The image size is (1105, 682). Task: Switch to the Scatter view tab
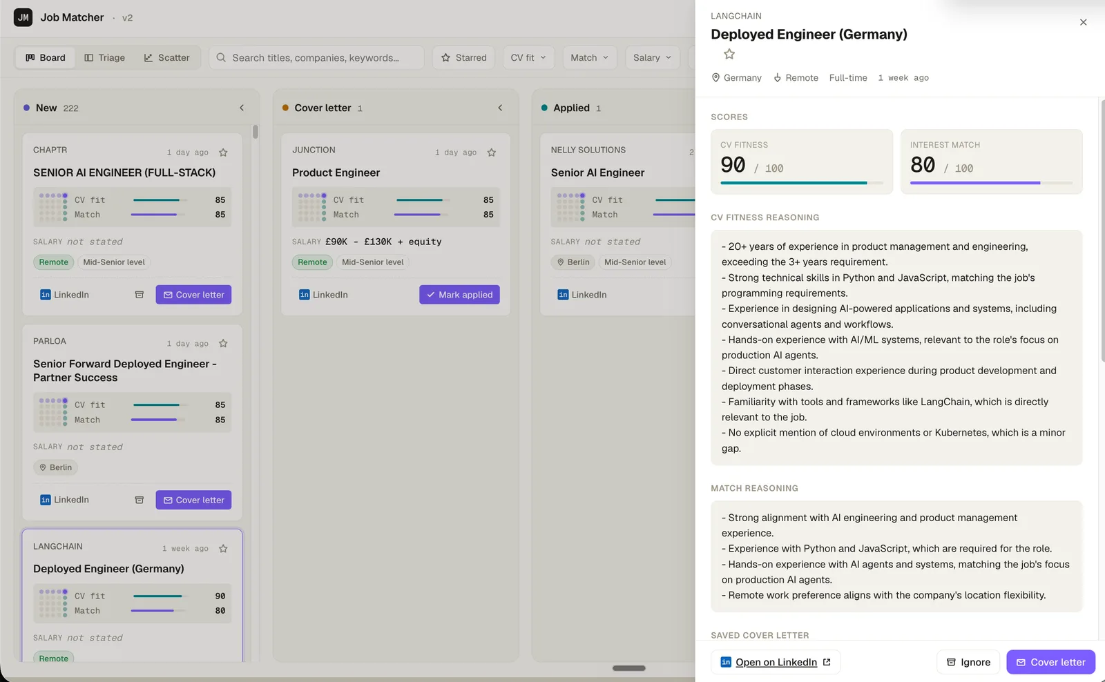[x=166, y=57]
